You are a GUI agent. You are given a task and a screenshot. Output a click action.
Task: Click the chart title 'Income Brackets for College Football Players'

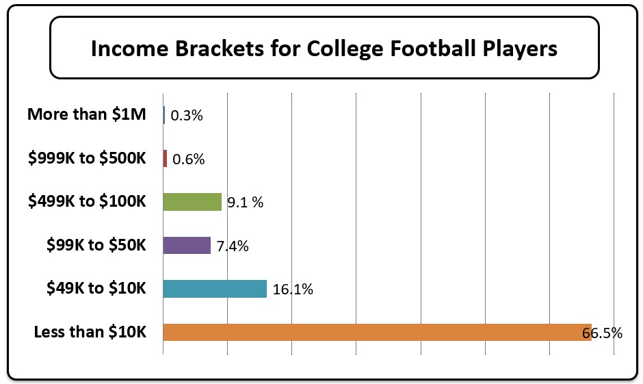(x=324, y=49)
